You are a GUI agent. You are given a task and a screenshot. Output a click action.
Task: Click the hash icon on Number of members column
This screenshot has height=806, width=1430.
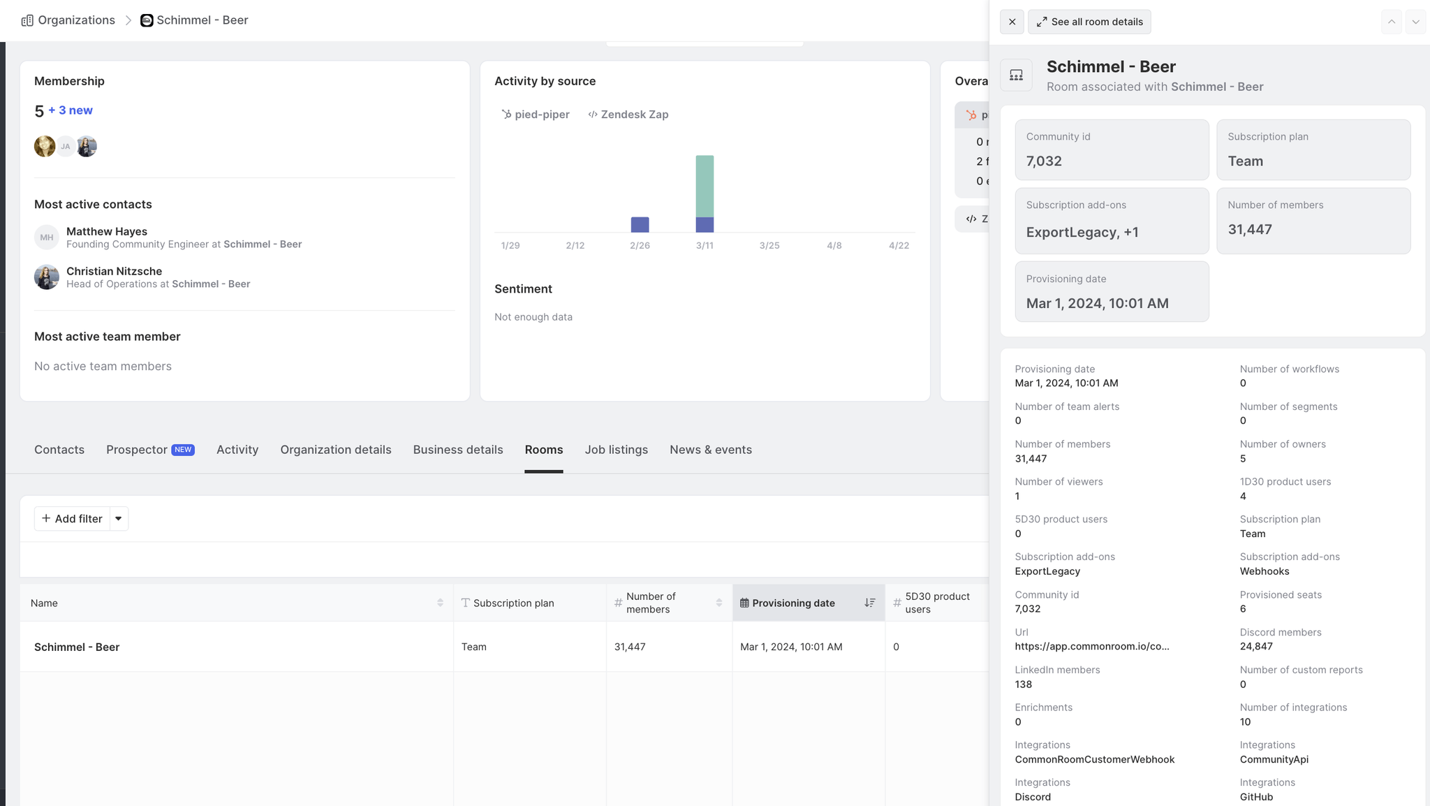[618, 603]
